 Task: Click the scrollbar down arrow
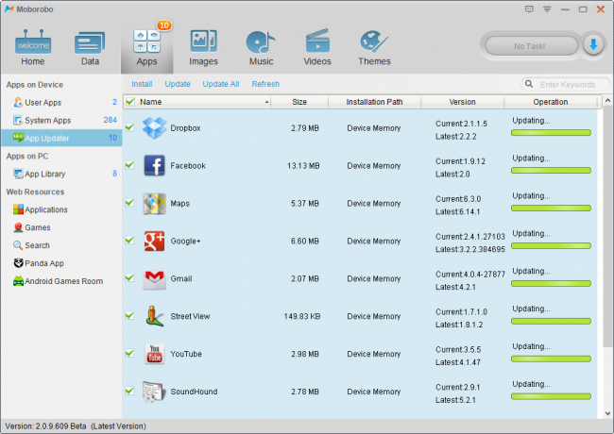pos(607,413)
